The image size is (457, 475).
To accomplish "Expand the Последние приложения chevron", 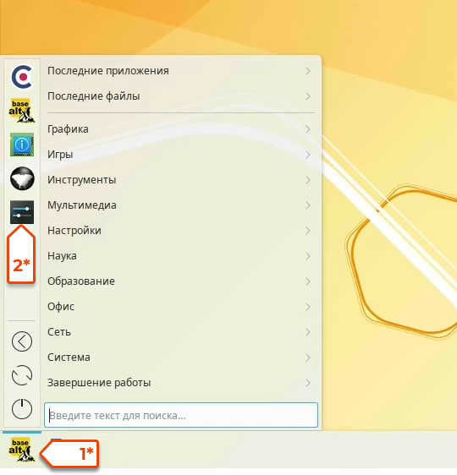I will click(308, 71).
